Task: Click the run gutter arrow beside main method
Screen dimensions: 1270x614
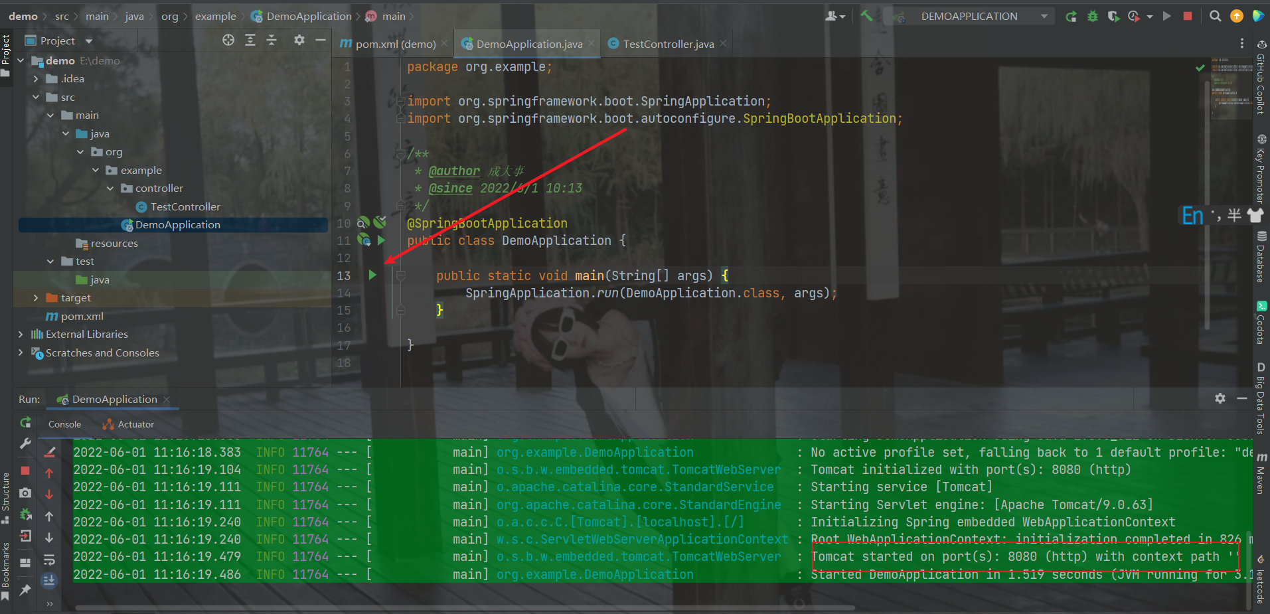Action: (x=372, y=275)
